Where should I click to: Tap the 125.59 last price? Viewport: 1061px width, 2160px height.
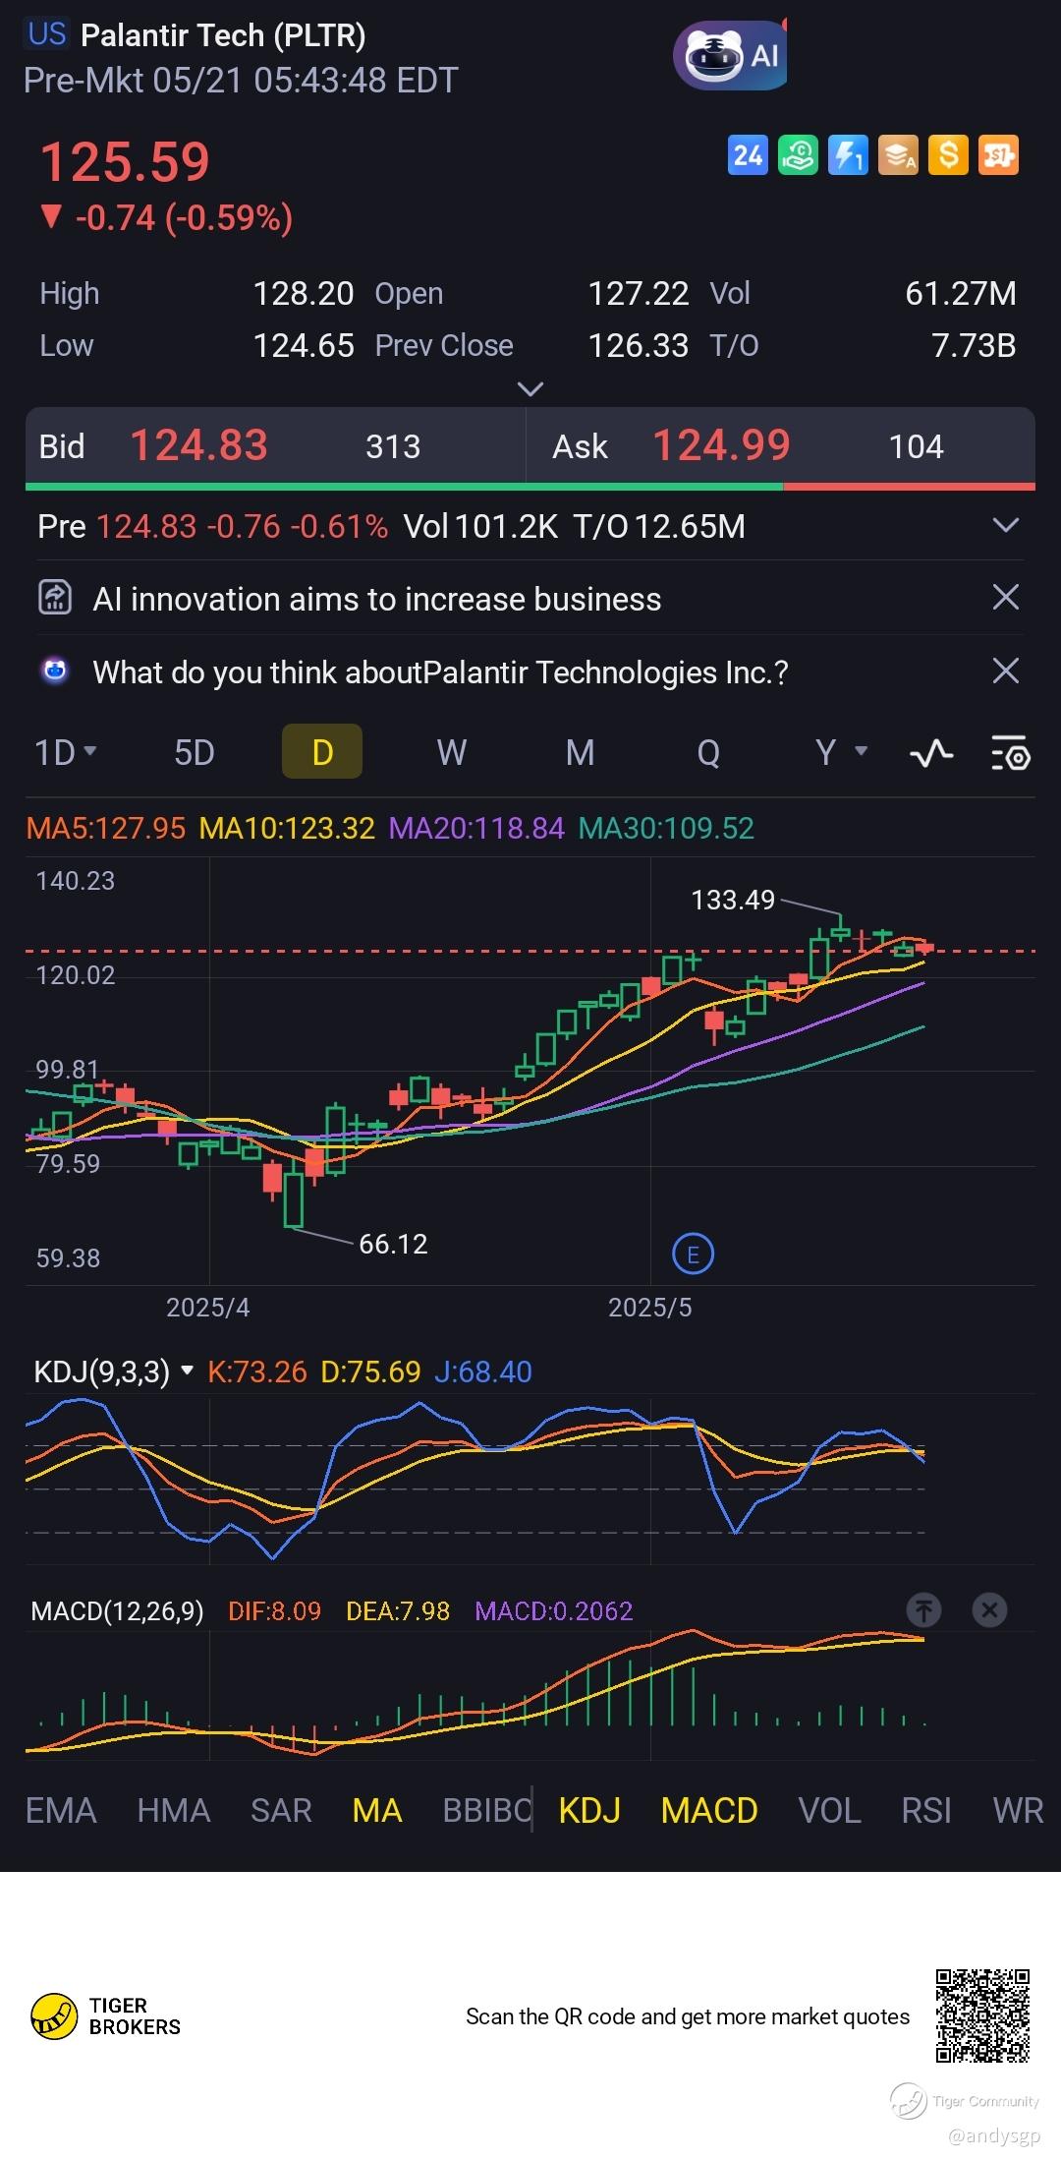tap(125, 162)
